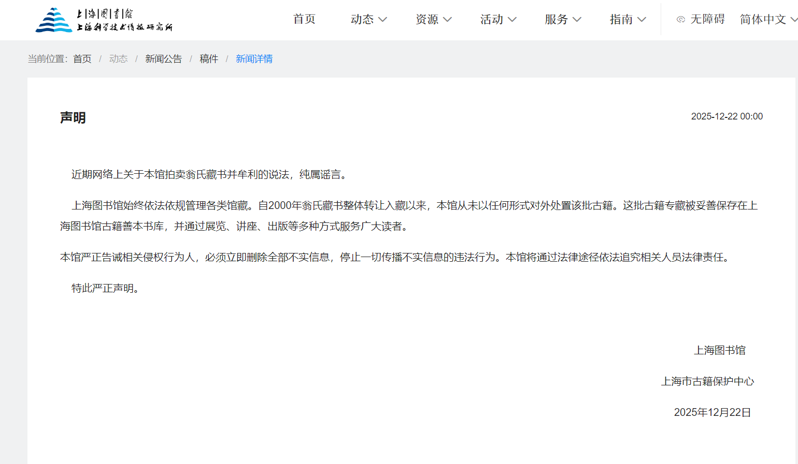The image size is (798, 464).
Task: Open 首页 in the top navigation bar
Action: point(304,19)
